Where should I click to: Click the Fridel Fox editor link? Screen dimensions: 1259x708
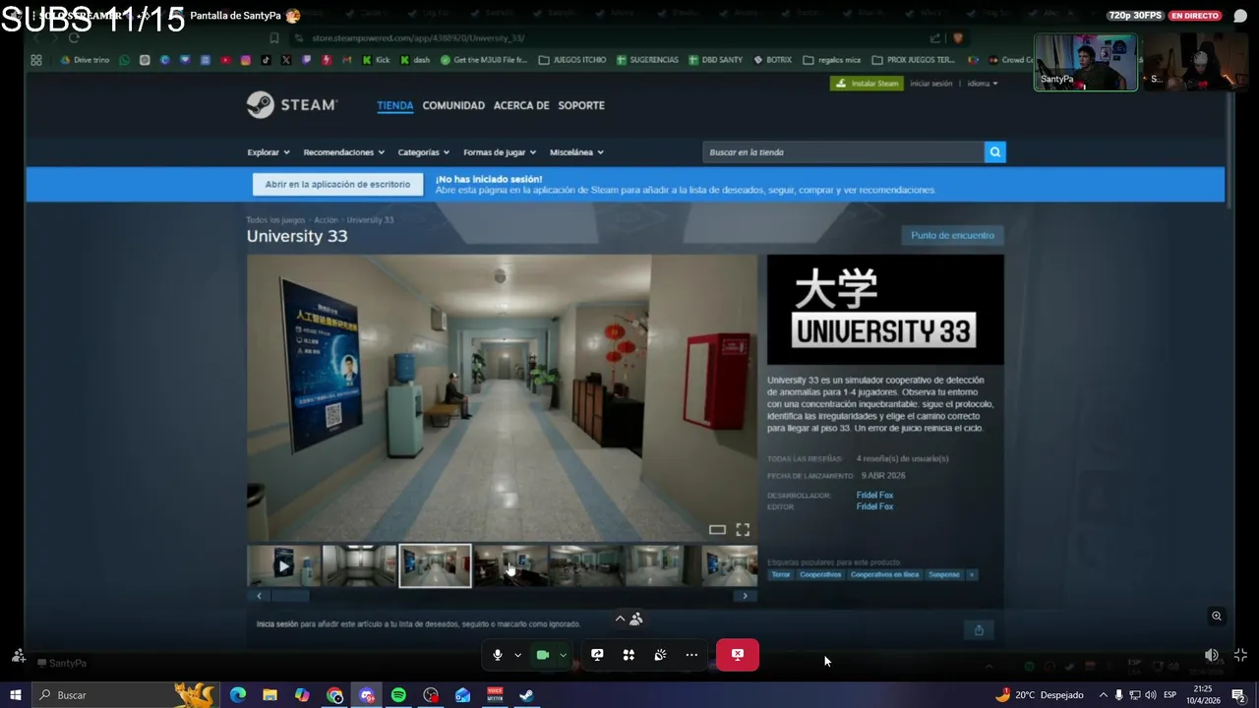coord(874,506)
